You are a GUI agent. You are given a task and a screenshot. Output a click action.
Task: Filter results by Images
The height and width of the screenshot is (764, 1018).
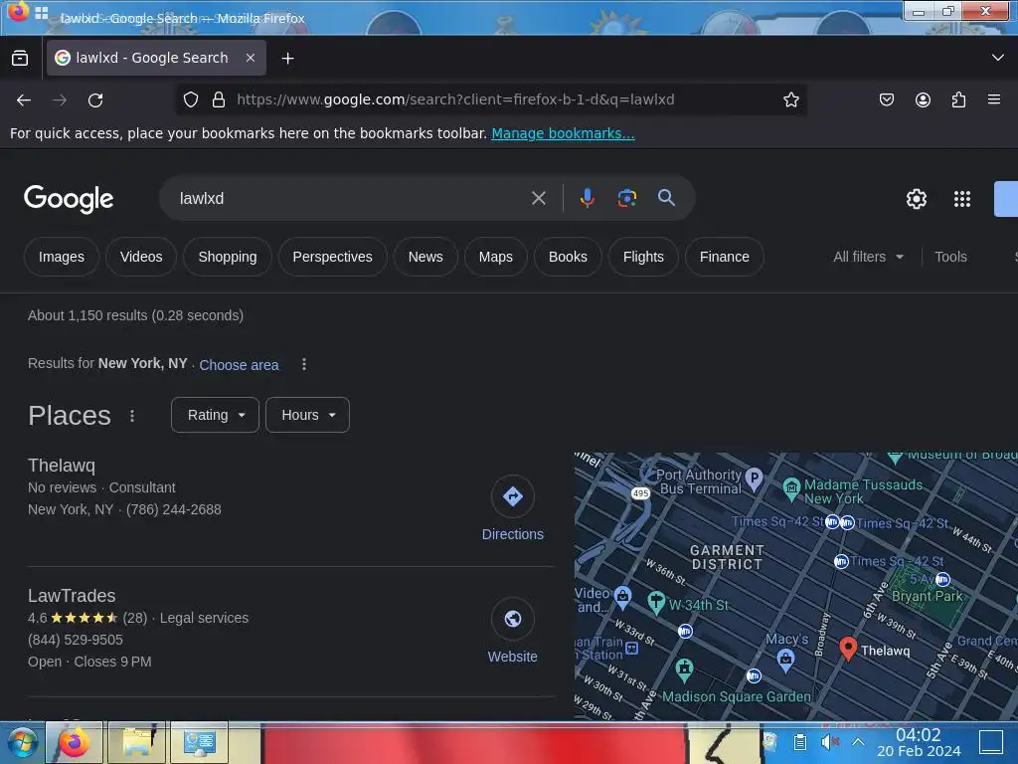pyautogui.click(x=61, y=257)
